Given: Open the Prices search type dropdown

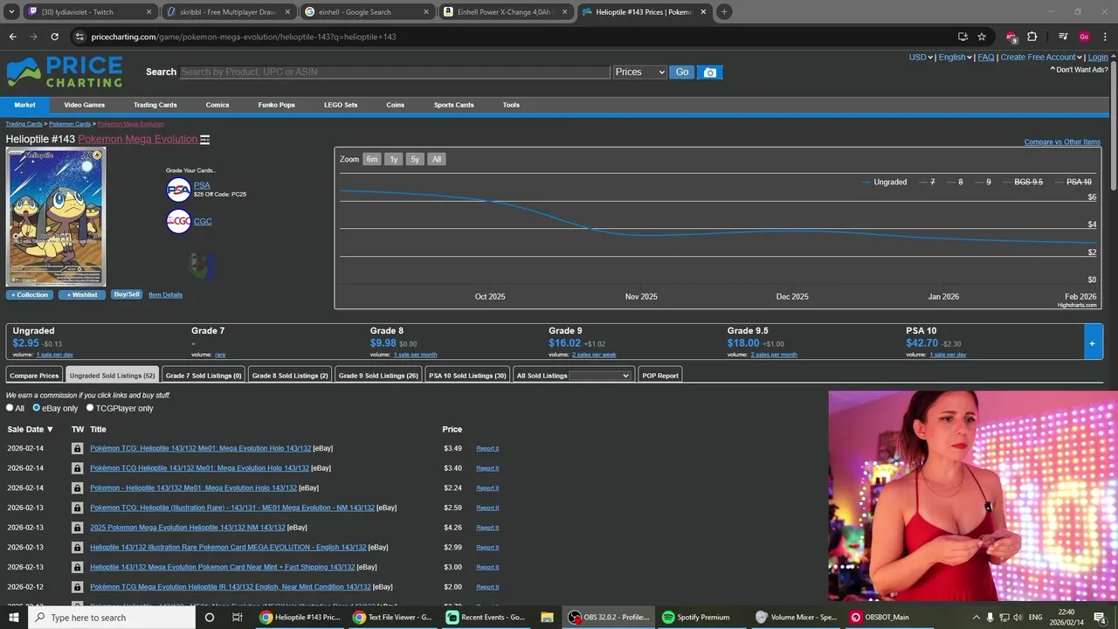Looking at the screenshot, I should coord(640,73).
